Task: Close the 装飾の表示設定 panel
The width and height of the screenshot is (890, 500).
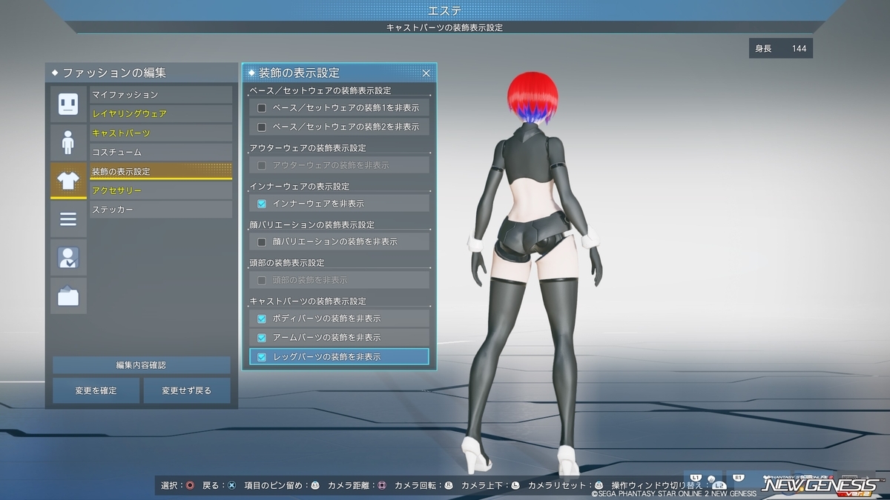Action: pos(426,73)
